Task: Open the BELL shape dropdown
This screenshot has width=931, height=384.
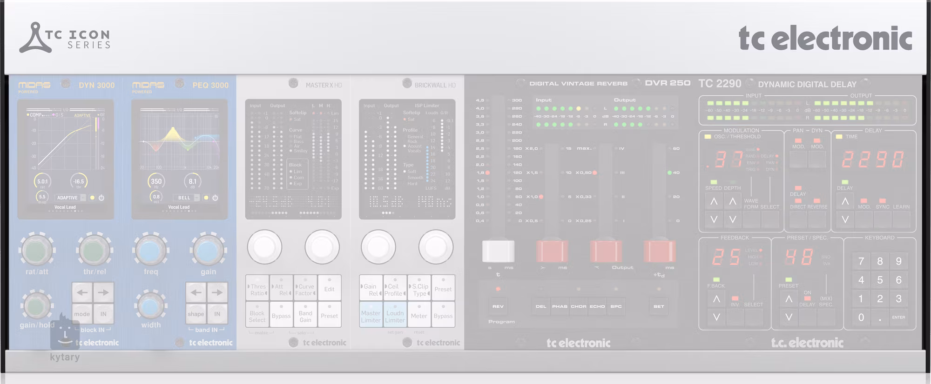Action: point(188,198)
